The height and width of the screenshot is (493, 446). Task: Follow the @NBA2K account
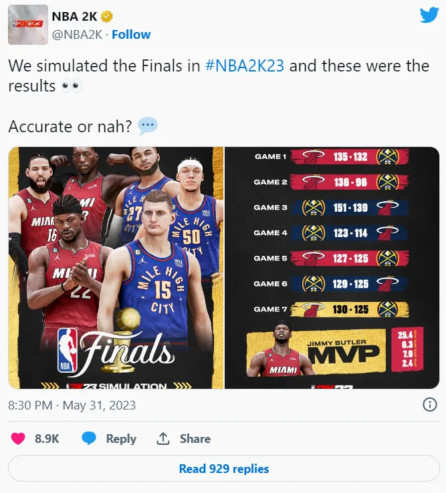(131, 35)
